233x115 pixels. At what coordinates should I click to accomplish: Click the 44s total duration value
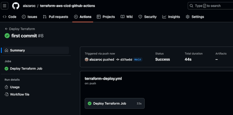point(188,59)
